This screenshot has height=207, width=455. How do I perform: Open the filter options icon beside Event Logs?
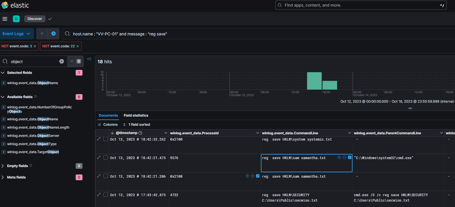pyautogui.click(x=42, y=34)
